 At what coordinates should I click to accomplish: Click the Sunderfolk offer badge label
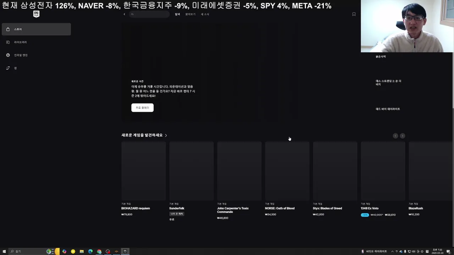coord(177,214)
